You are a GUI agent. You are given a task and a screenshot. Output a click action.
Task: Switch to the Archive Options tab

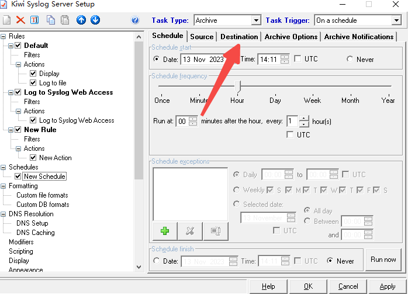(x=291, y=37)
